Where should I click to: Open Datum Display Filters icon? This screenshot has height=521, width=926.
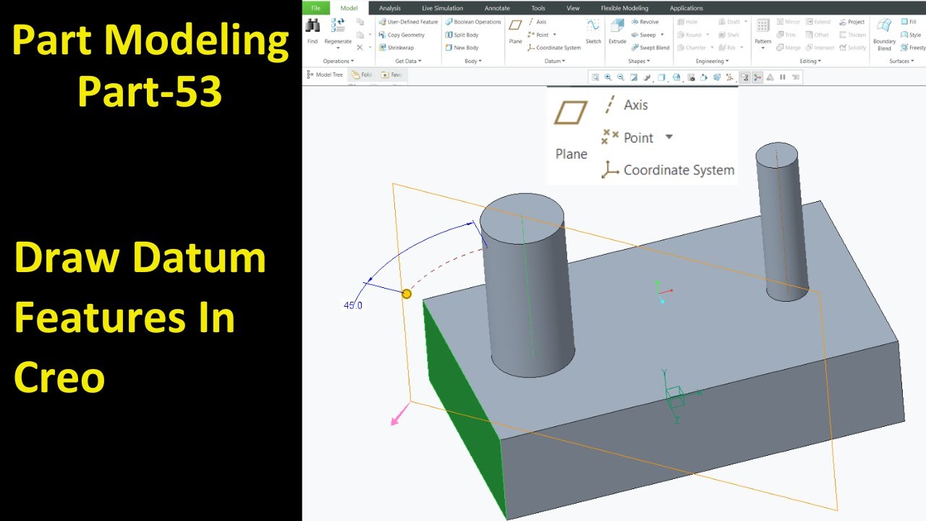click(730, 77)
